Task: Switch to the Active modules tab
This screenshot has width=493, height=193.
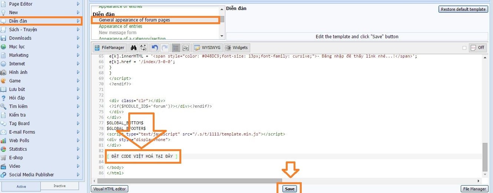Action: point(21,186)
